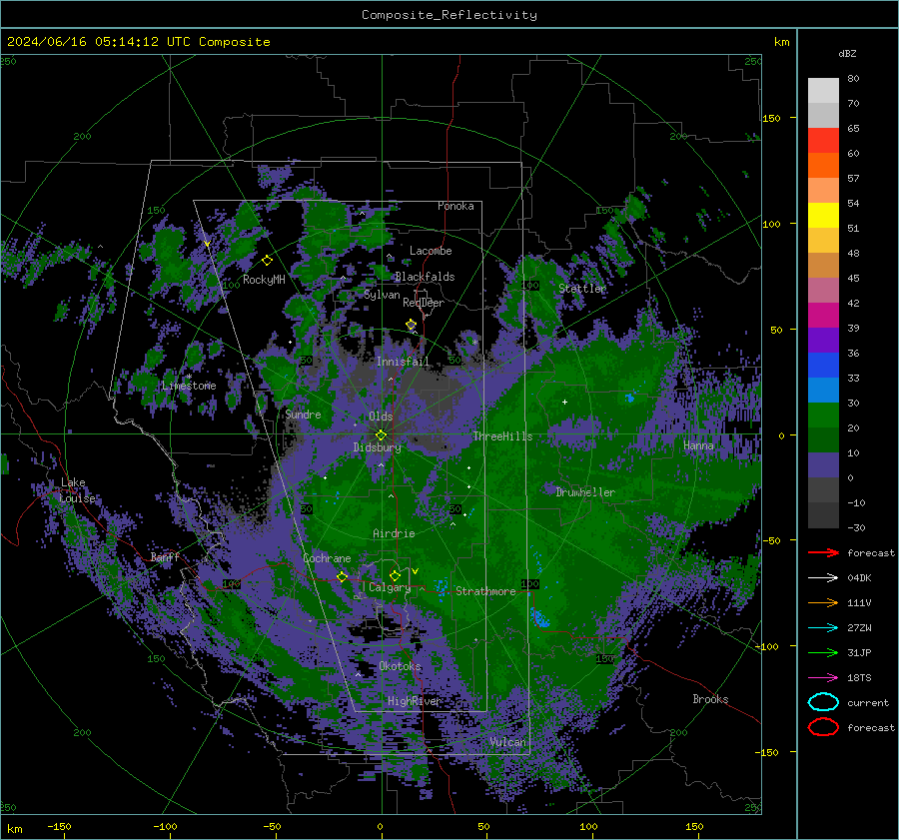This screenshot has width=899, height=840.
Task: Click the RedDeer city label
Action: pyautogui.click(x=424, y=303)
